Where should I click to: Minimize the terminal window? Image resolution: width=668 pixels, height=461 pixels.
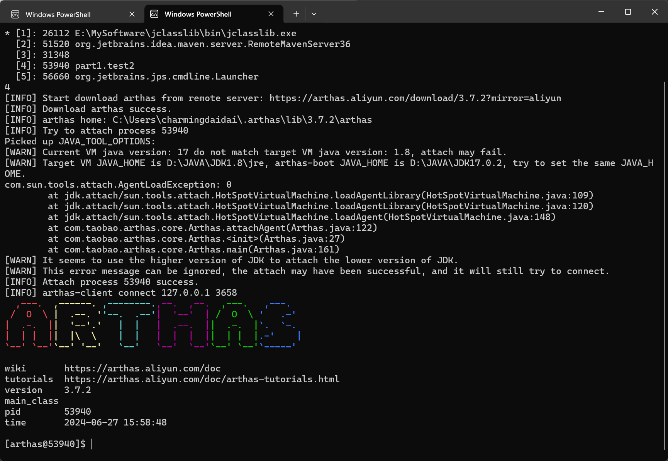click(601, 12)
